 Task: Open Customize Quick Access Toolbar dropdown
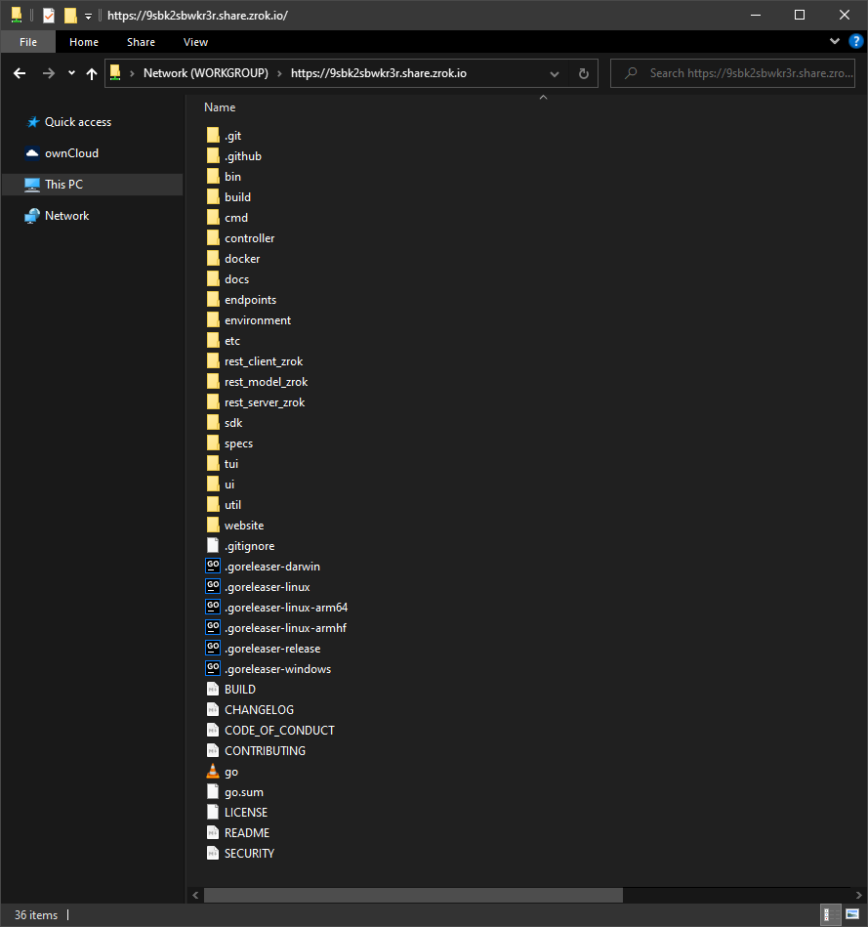tap(88, 16)
